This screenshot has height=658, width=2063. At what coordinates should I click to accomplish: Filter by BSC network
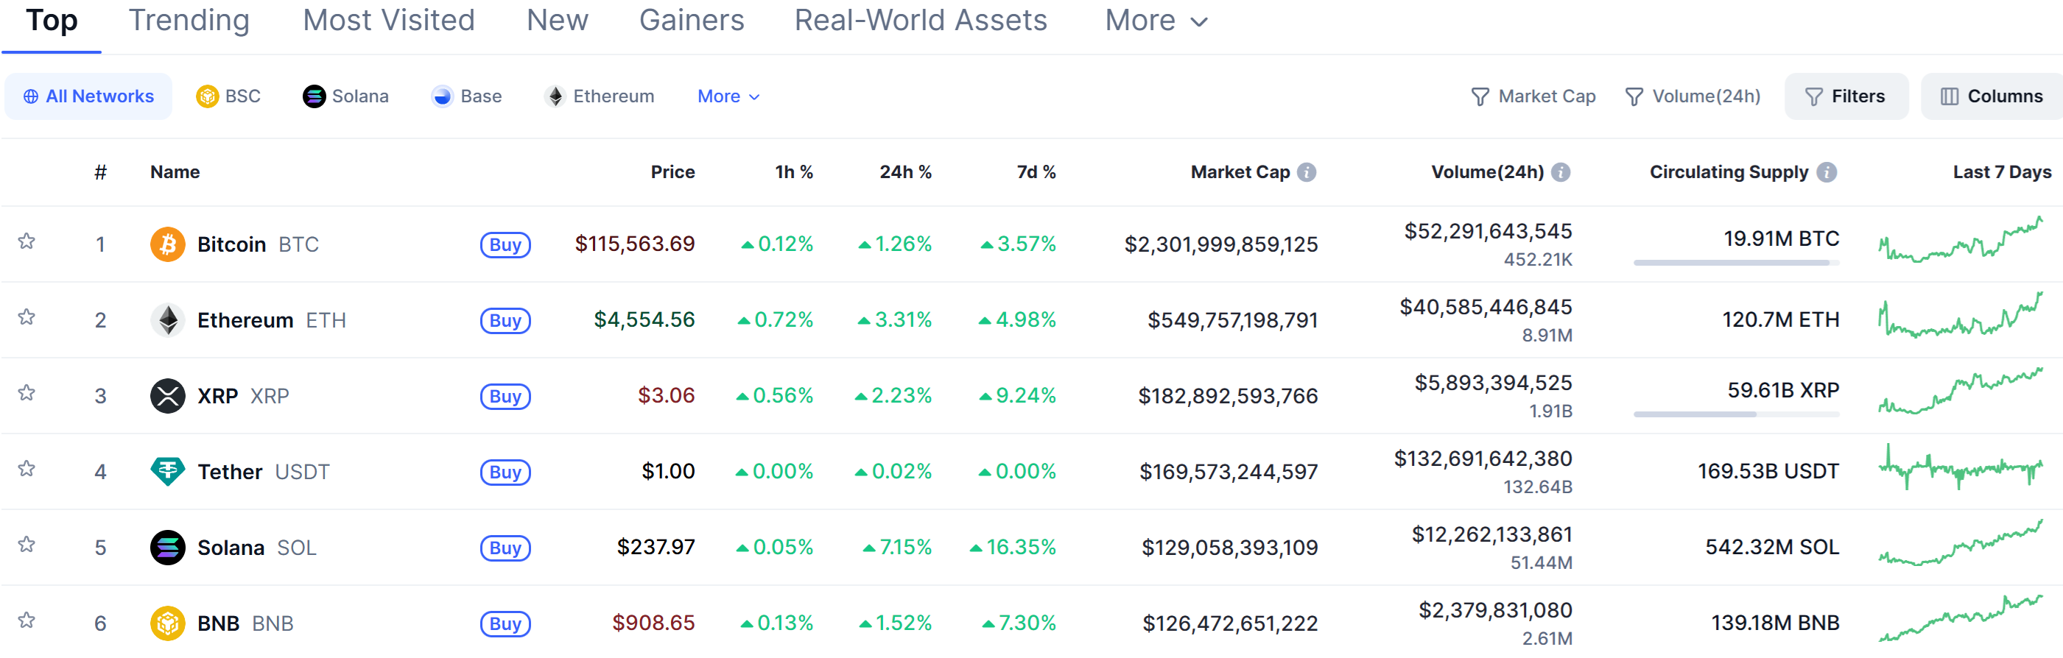[x=228, y=96]
